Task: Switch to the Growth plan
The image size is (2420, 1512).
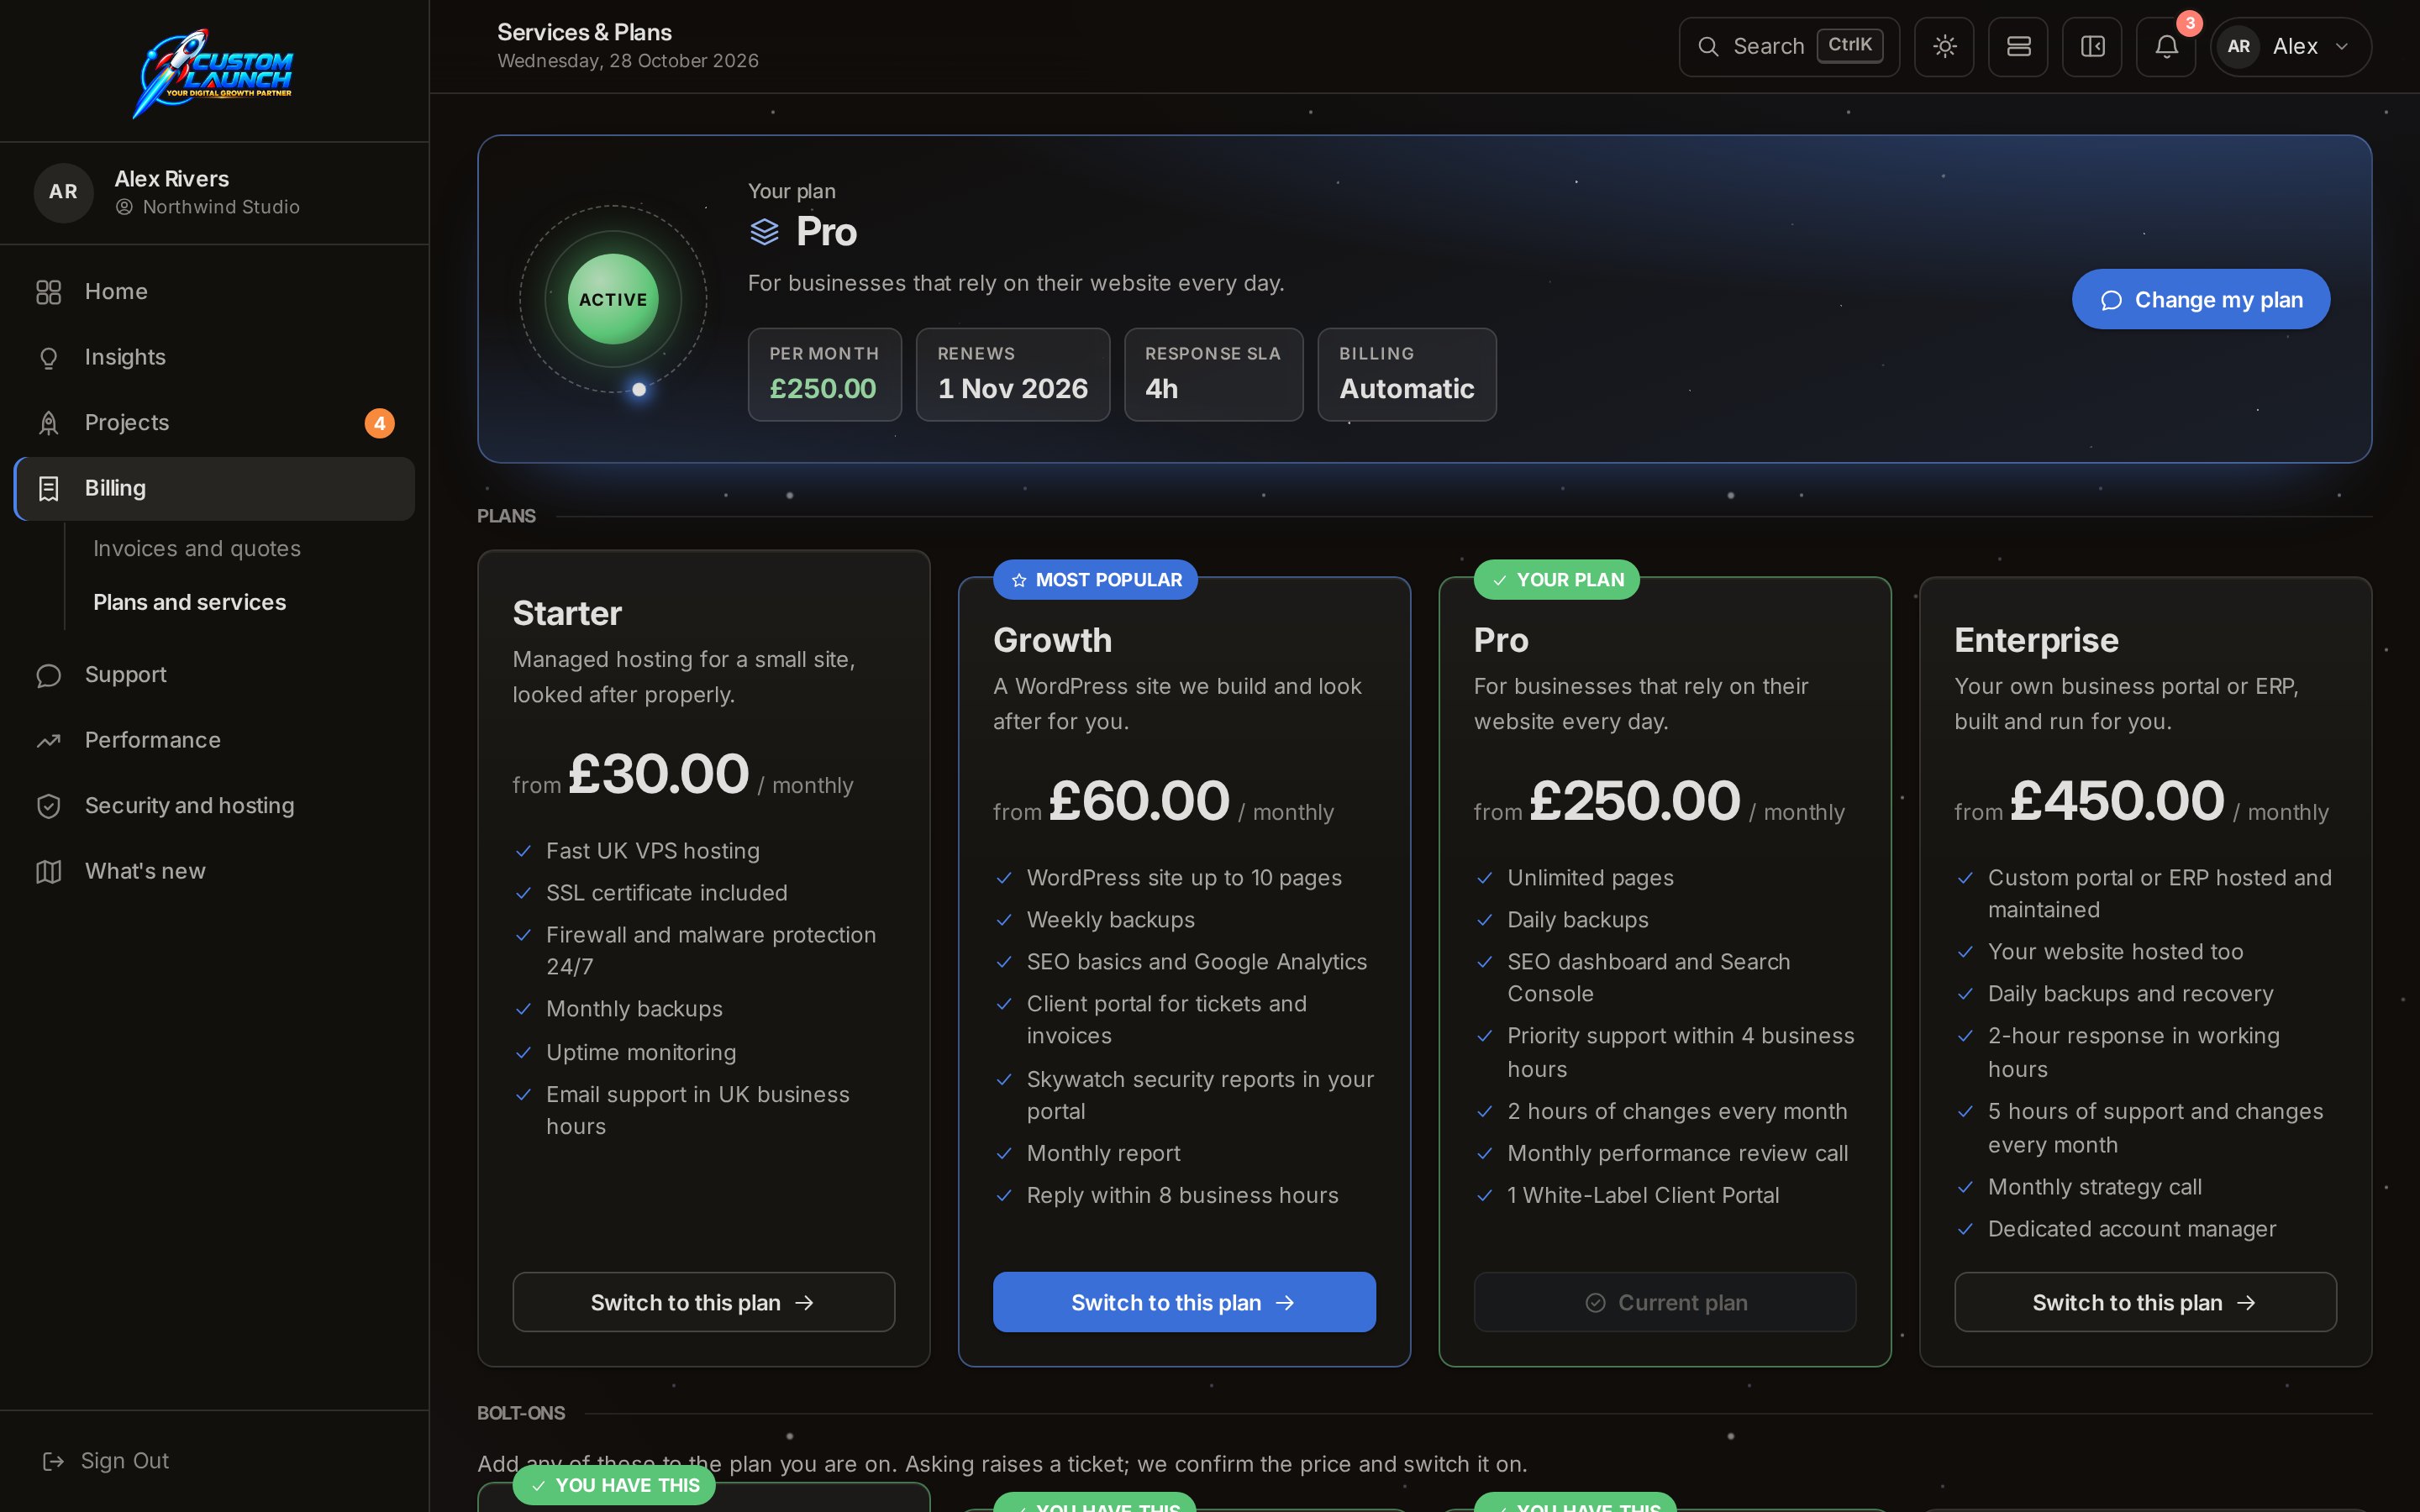Action: [x=1184, y=1302]
